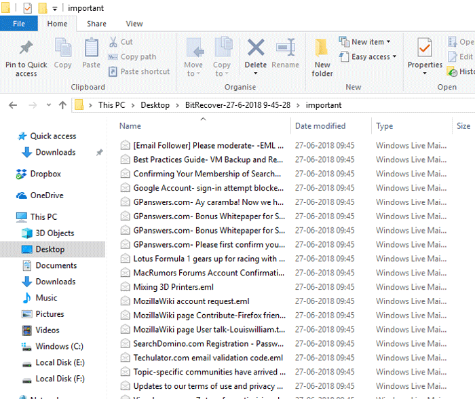Click the Back navigation arrow

click(13, 105)
